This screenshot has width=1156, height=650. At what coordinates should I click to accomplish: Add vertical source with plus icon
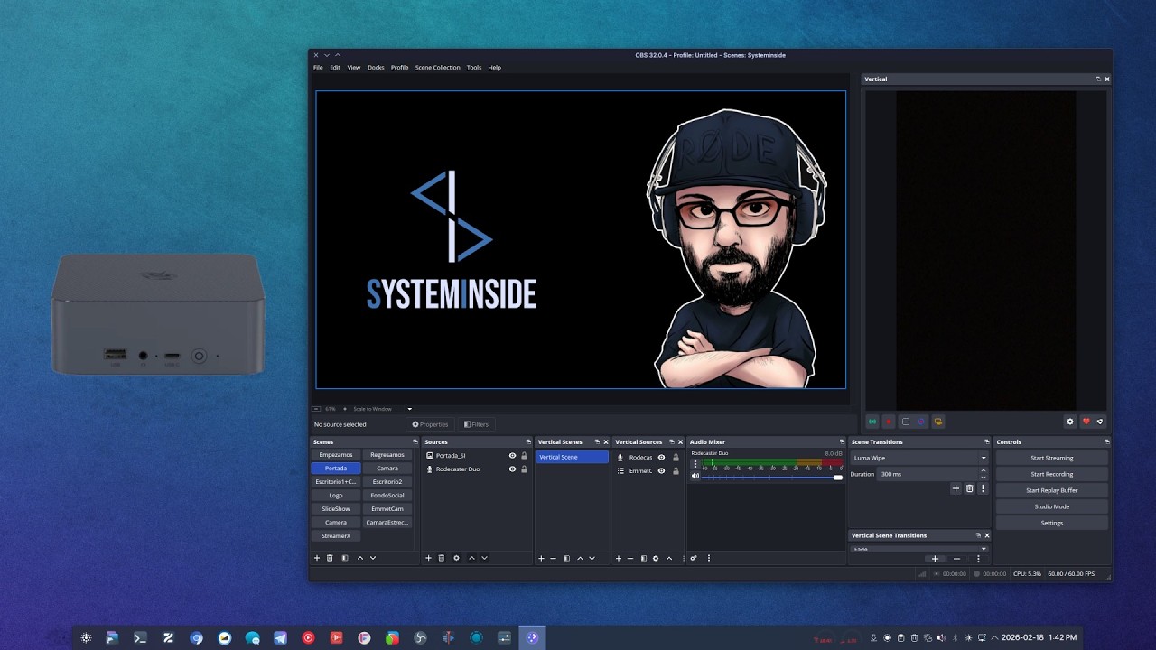point(619,558)
